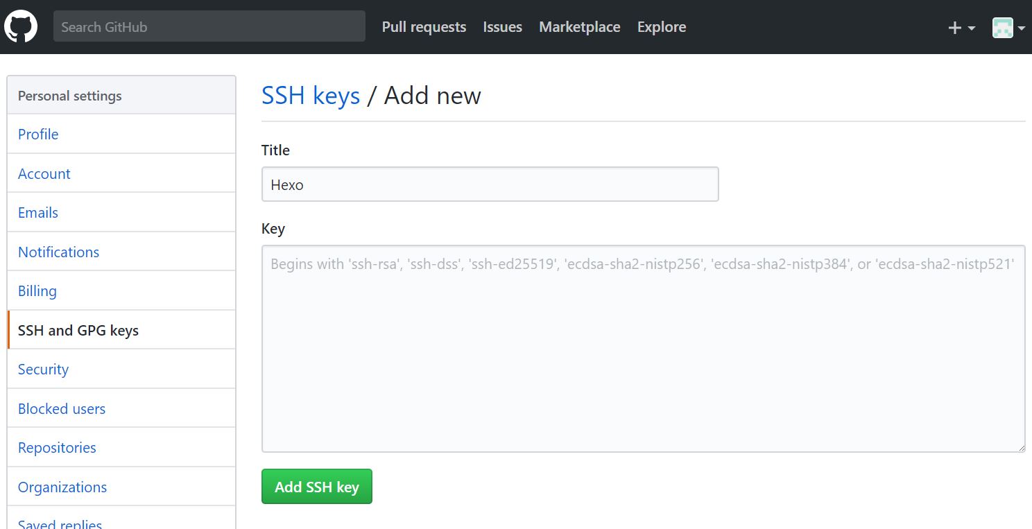Open the plus create-new dropdown

point(961,28)
